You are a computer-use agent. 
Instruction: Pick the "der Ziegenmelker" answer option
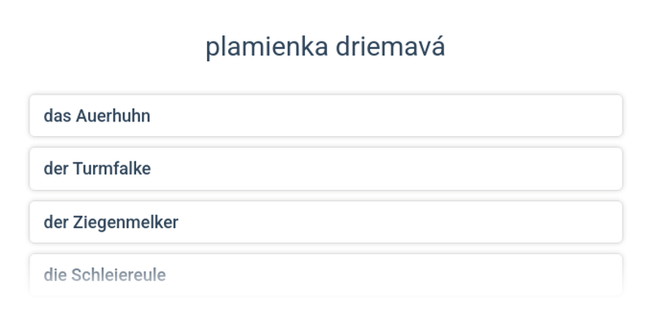(325, 222)
